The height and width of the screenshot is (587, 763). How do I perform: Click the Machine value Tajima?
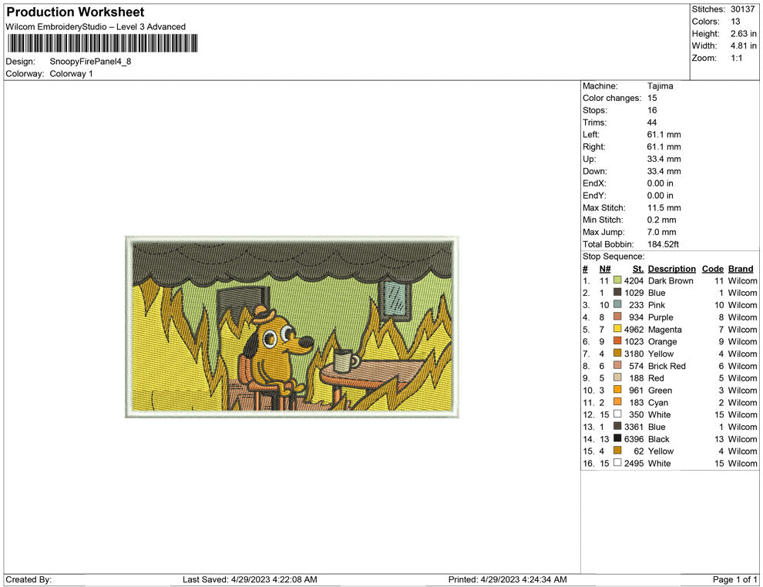pos(660,86)
